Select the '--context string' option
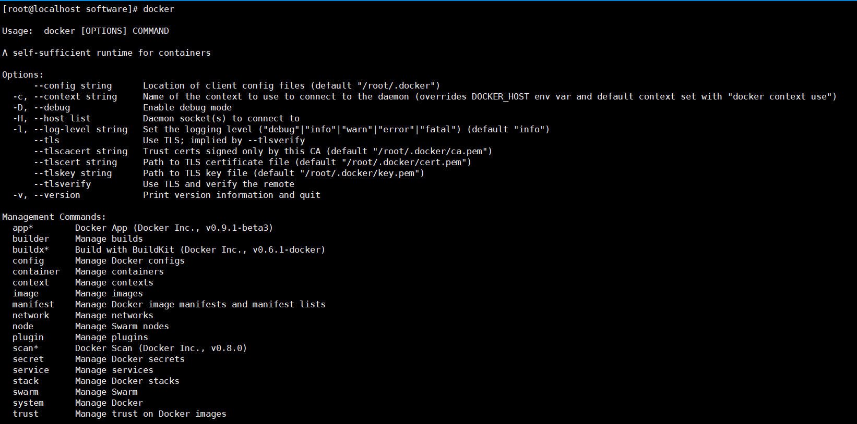Viewport: 857px width, 424px height. [75, 96]
